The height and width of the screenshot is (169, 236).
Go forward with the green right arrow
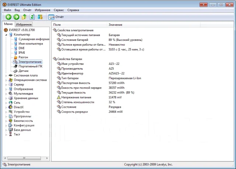[x=16, y=17]
